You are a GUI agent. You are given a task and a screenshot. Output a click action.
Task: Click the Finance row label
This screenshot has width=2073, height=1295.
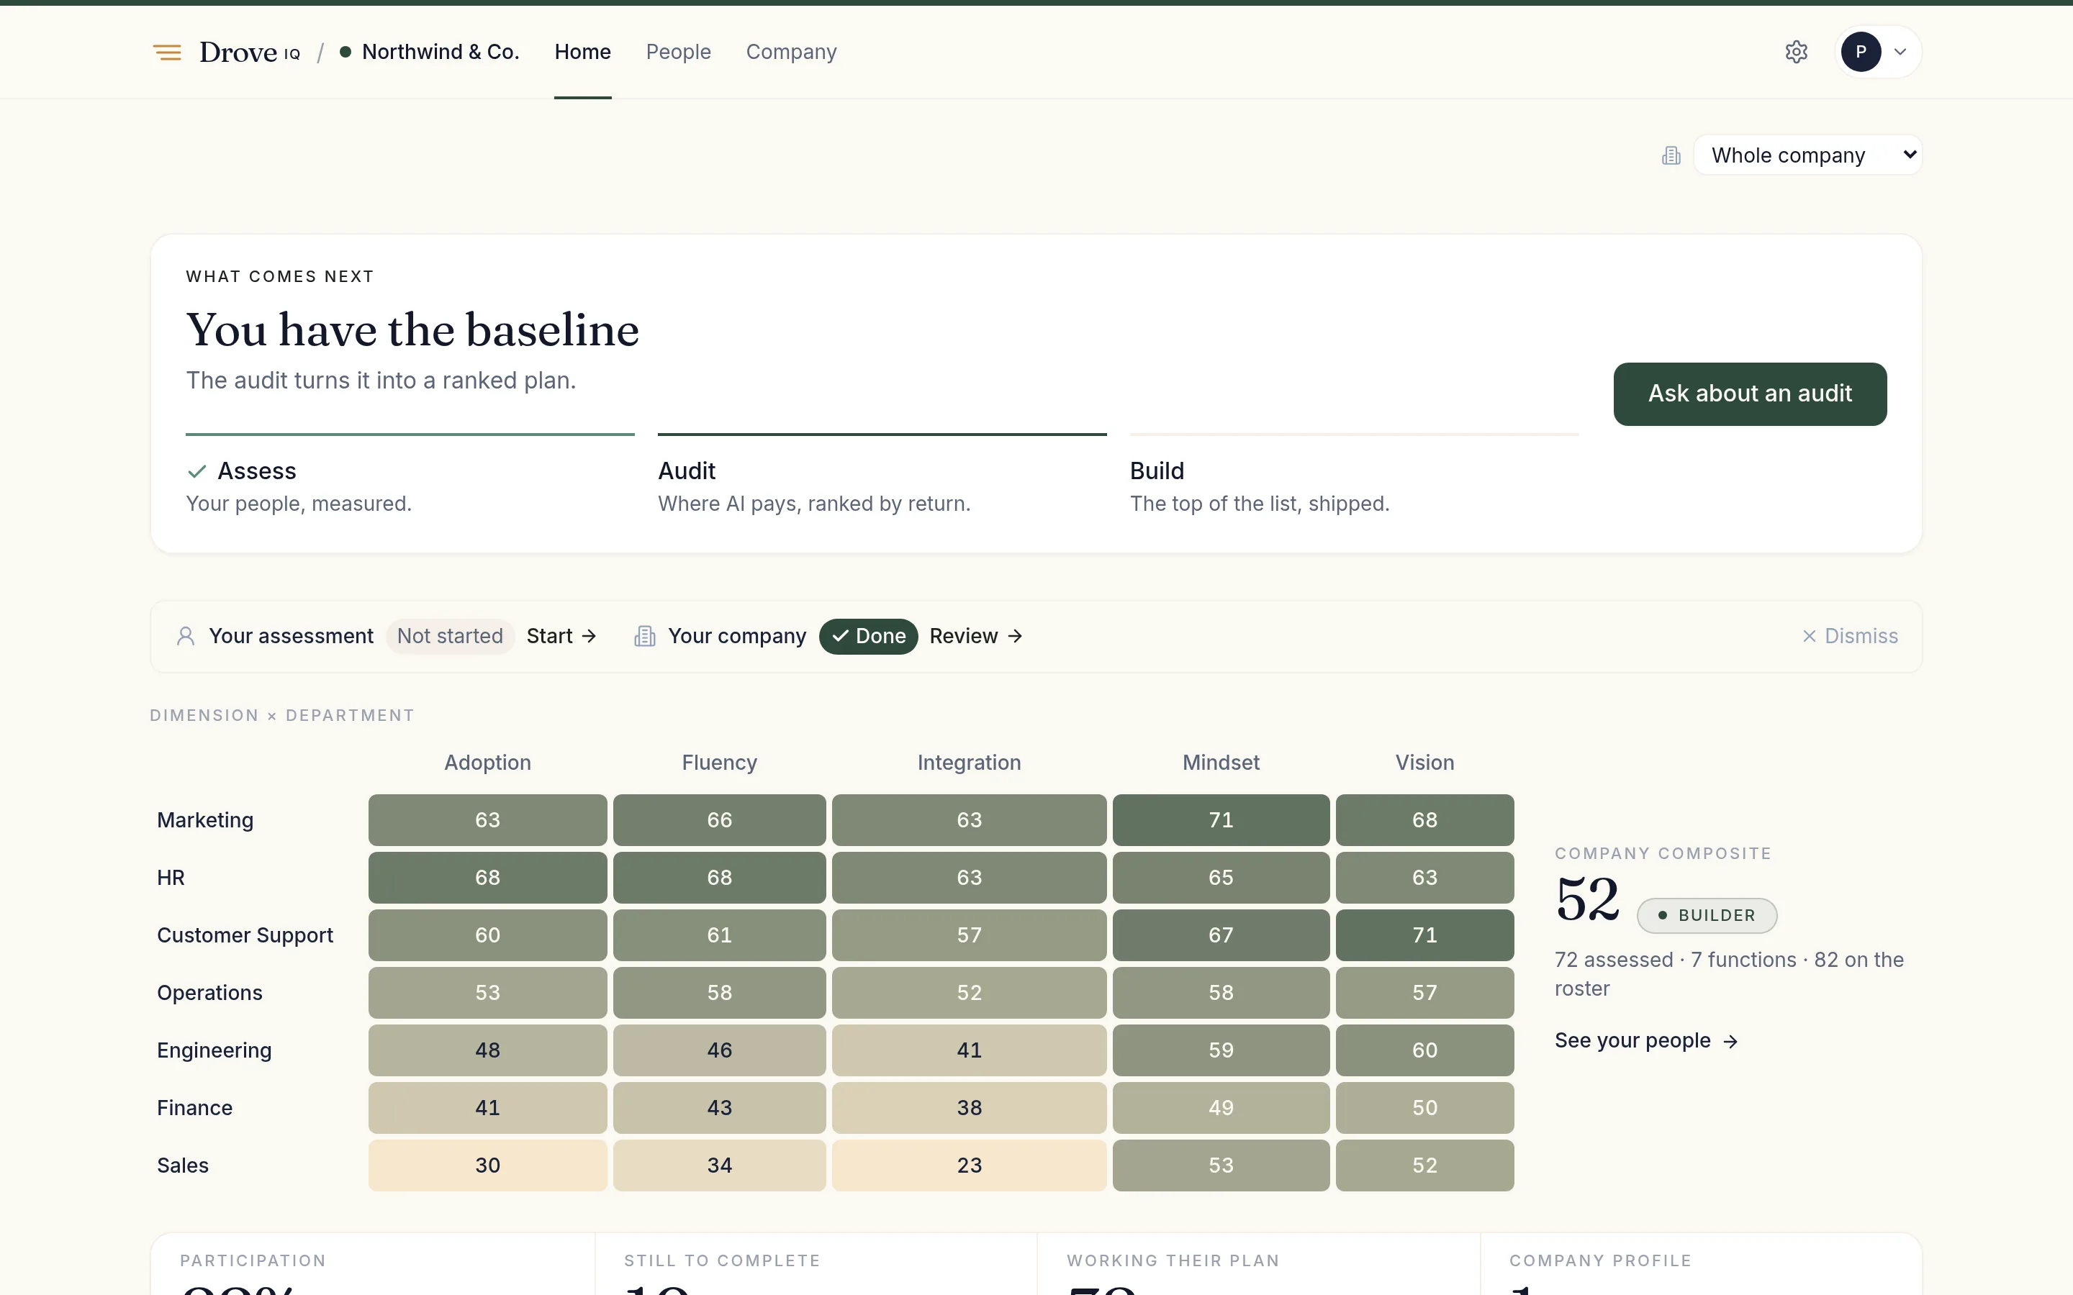tap(194, 1107)
